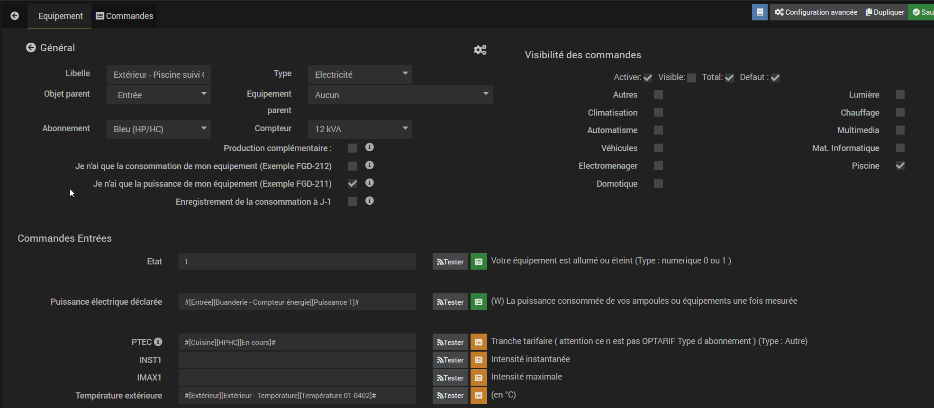This screenshot has width=934, height=408.
Task: Click Tester for Puissance électrique déclarée
Action: (450, 302)
